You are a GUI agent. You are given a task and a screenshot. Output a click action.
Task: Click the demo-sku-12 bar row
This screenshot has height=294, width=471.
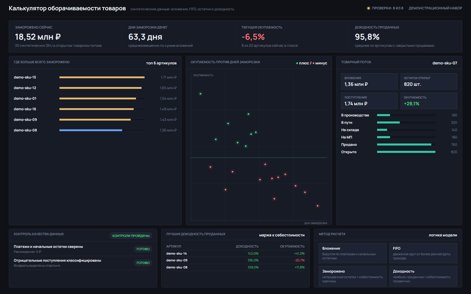click(x=95, y=88)
